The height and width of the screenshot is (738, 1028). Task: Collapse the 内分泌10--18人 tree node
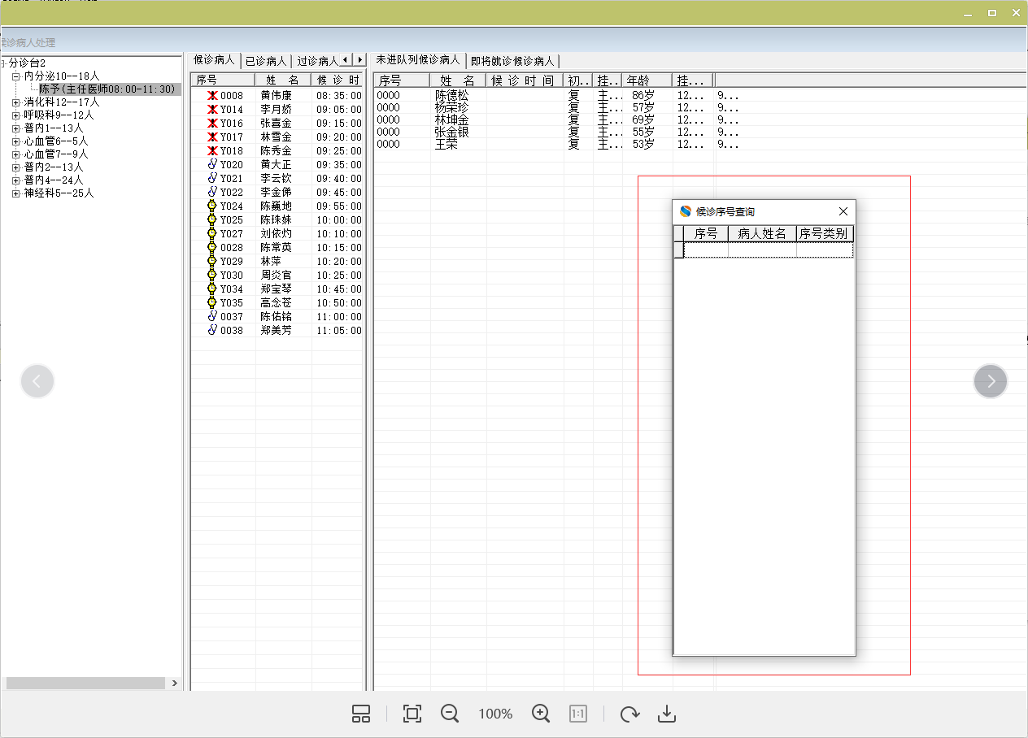click(16, 76)
